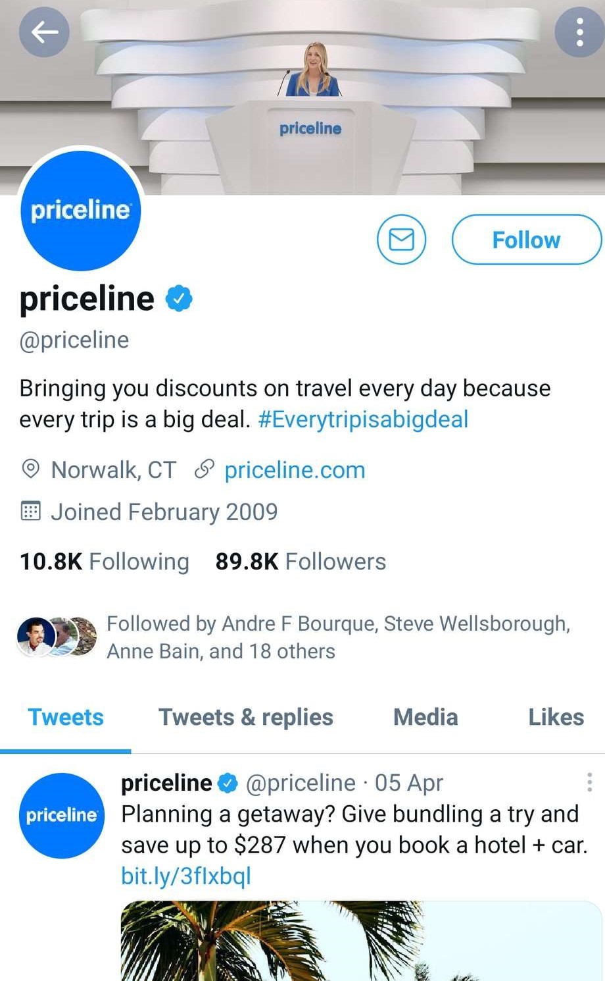Image resolution: width=605 pixels, height=981 pixels.
Task: Open the large priceline profile picture
Action: click(80, 211)
